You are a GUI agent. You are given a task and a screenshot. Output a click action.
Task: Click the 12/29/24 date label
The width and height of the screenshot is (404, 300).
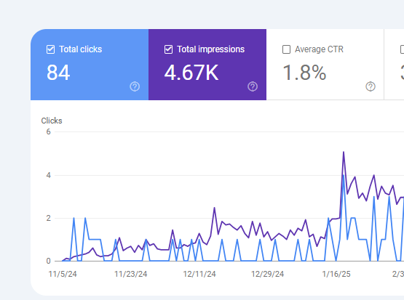pos(268,274)
